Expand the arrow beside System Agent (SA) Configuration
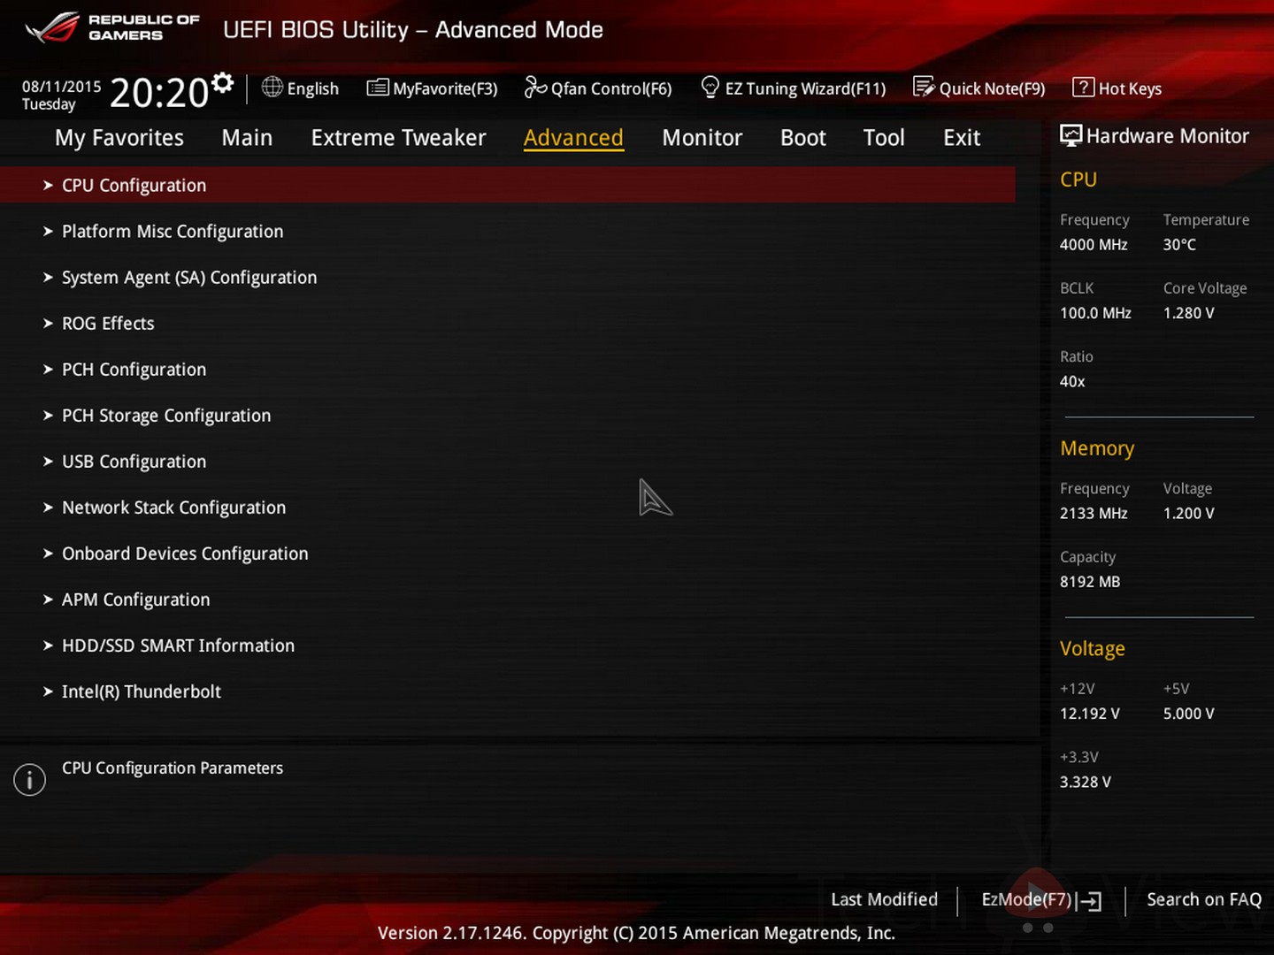The image size is (1274, 955). coord(48,277)
